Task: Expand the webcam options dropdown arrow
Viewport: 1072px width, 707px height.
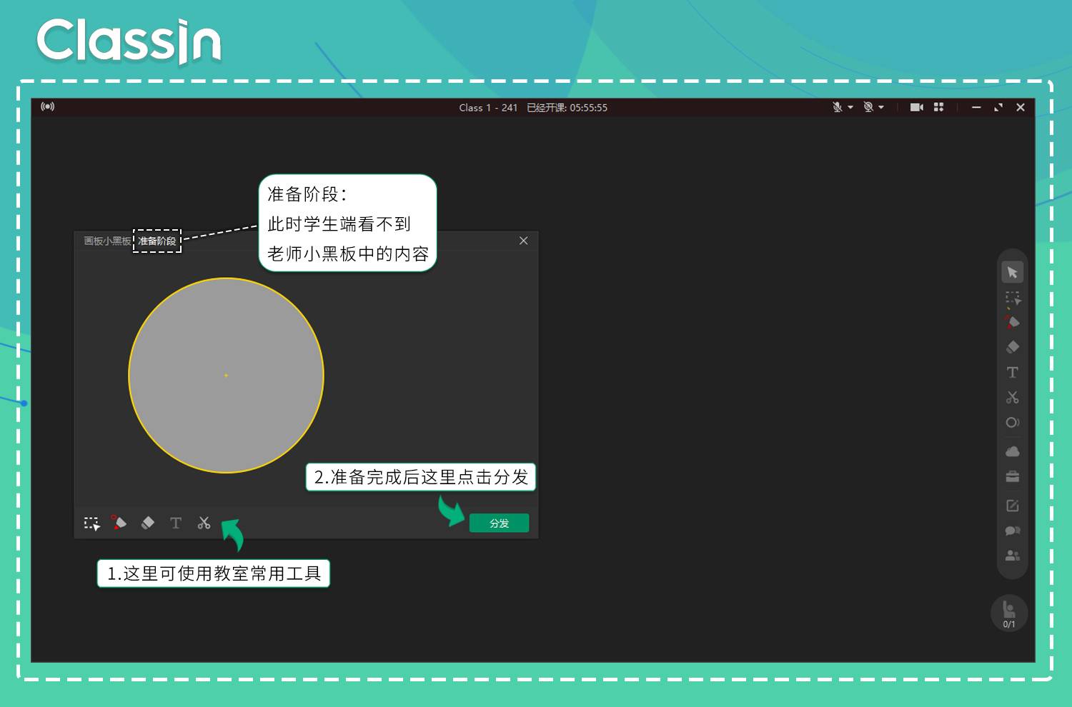Action: (x=881, y=107)
